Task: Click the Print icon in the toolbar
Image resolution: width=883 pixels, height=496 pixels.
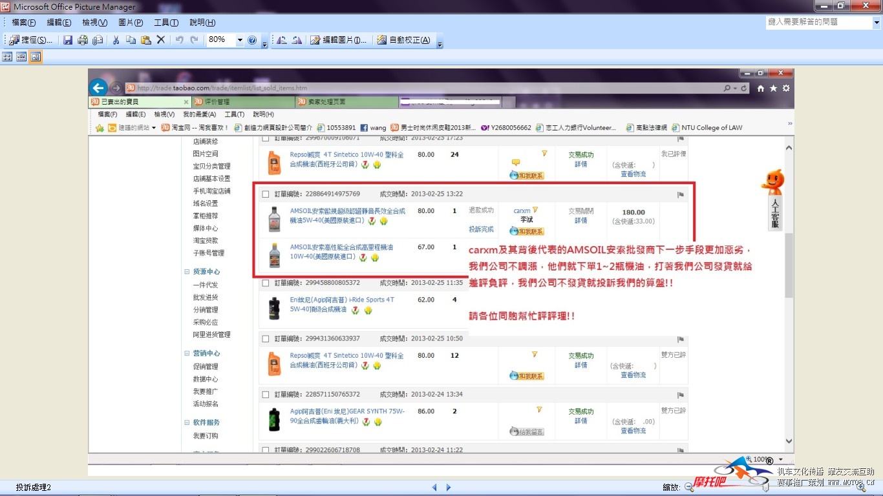Action: [x=83, y=40]
